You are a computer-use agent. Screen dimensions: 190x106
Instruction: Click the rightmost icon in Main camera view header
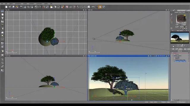click(168, 56)
